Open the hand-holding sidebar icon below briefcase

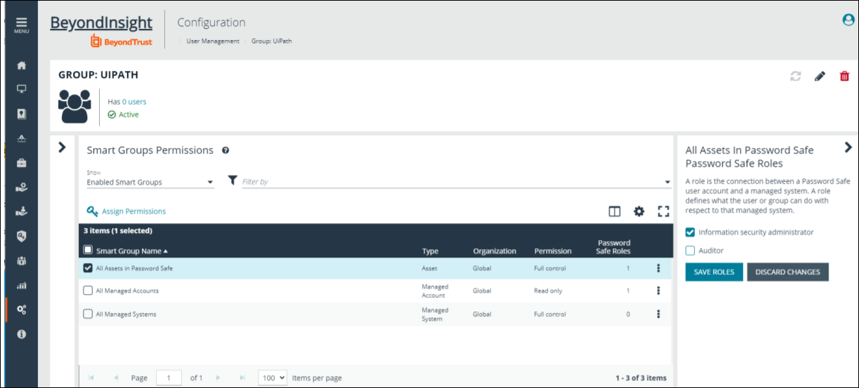click(x=21, y=187)
